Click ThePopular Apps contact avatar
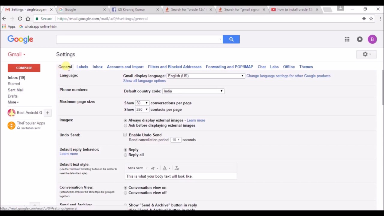 tap(11, 125)
